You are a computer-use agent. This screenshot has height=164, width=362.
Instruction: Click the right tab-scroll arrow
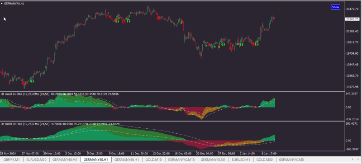click(x=358, y=159)
